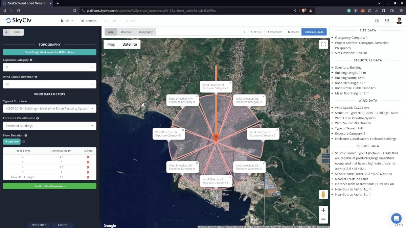Screen dimensions: 406x228
Task: Open the apps grid icon
Action: click(x=387, y=21)
